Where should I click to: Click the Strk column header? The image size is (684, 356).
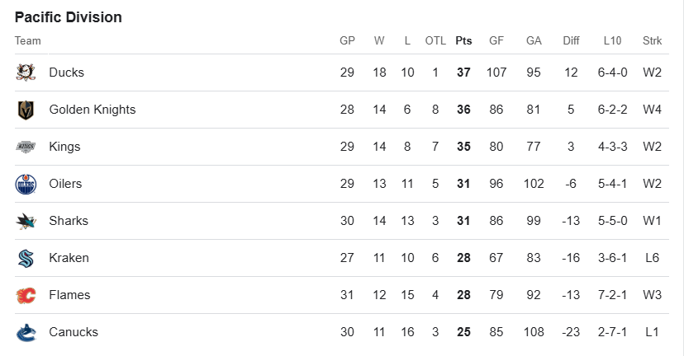click(653, 40)
